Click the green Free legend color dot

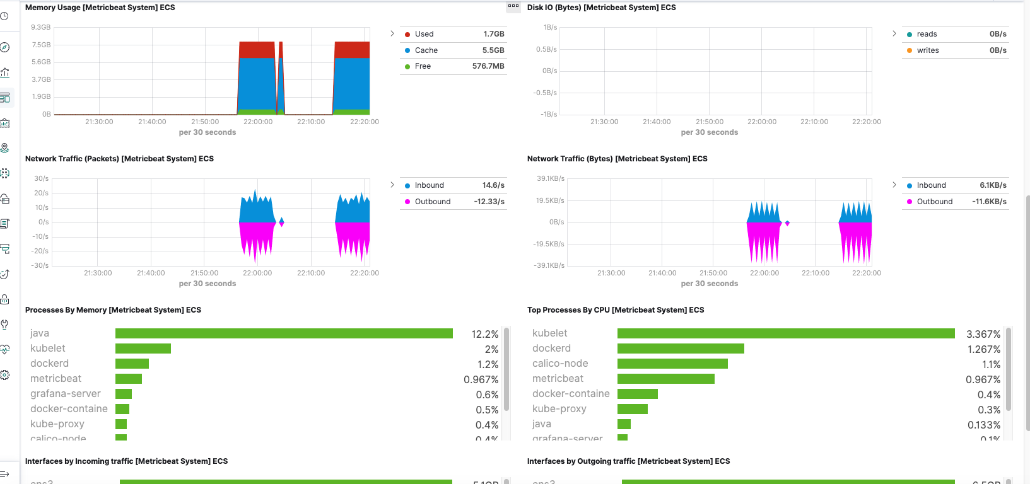(x=407, y=67)
